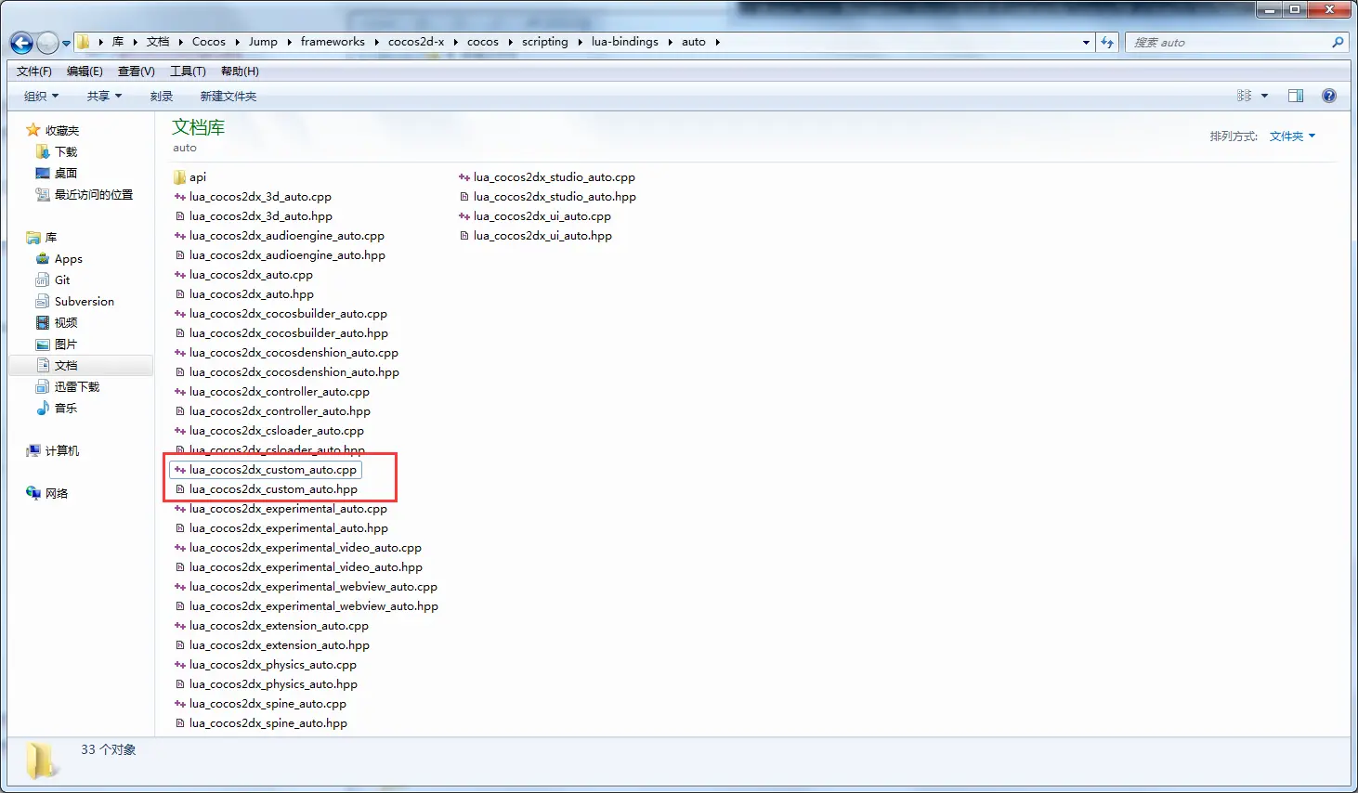Navigate to lua-bindings in the address breadcrumb
Screen dimensions: 1358x793
coord(625,42)
